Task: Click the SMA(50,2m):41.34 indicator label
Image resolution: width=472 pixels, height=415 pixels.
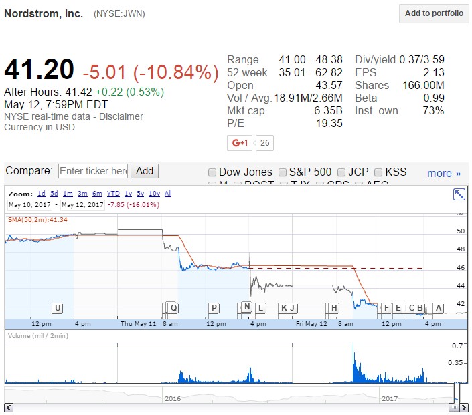Action: click(x=37, y=220)
